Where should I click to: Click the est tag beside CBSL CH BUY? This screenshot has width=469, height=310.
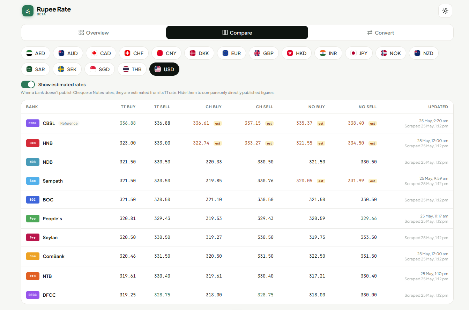pyautogui.click(x=217, y=123)
